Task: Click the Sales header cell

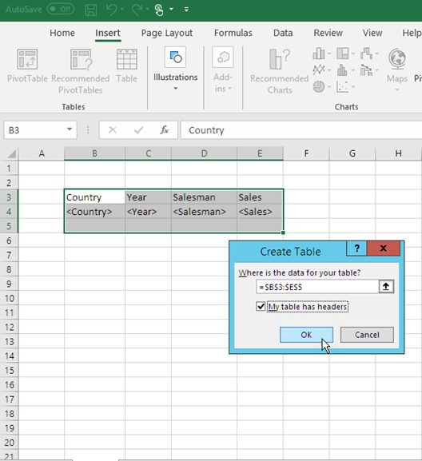Action: click(x=260, y=197)
